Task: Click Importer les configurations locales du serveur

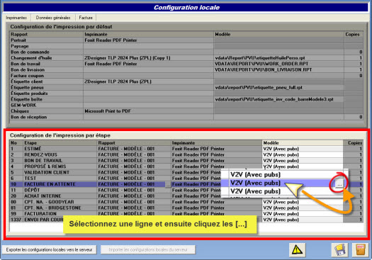Action: click(148, 249)
